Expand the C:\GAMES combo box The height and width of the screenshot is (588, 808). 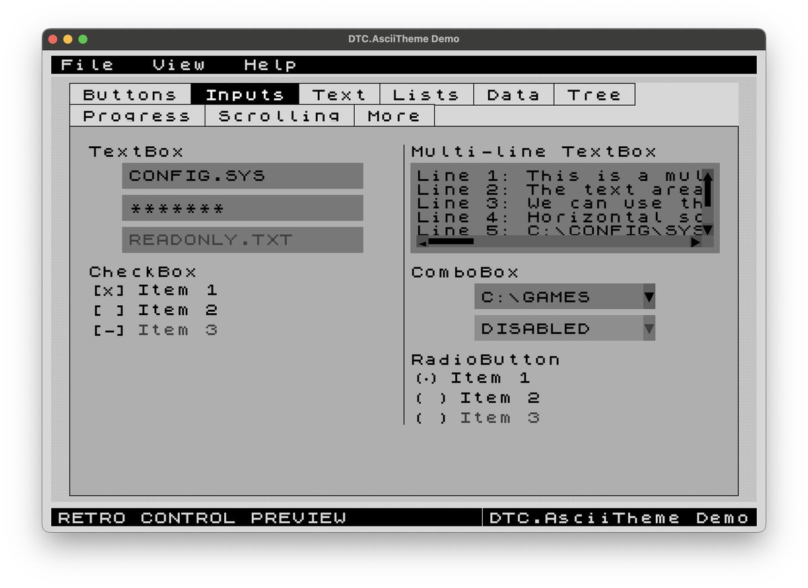coord(564,296)
